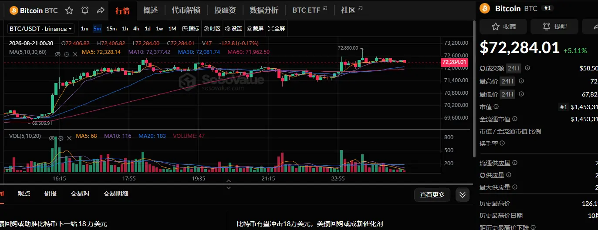598x230 pixels.
Task: Click the 查看更多 button
Action: pos(432,195)
